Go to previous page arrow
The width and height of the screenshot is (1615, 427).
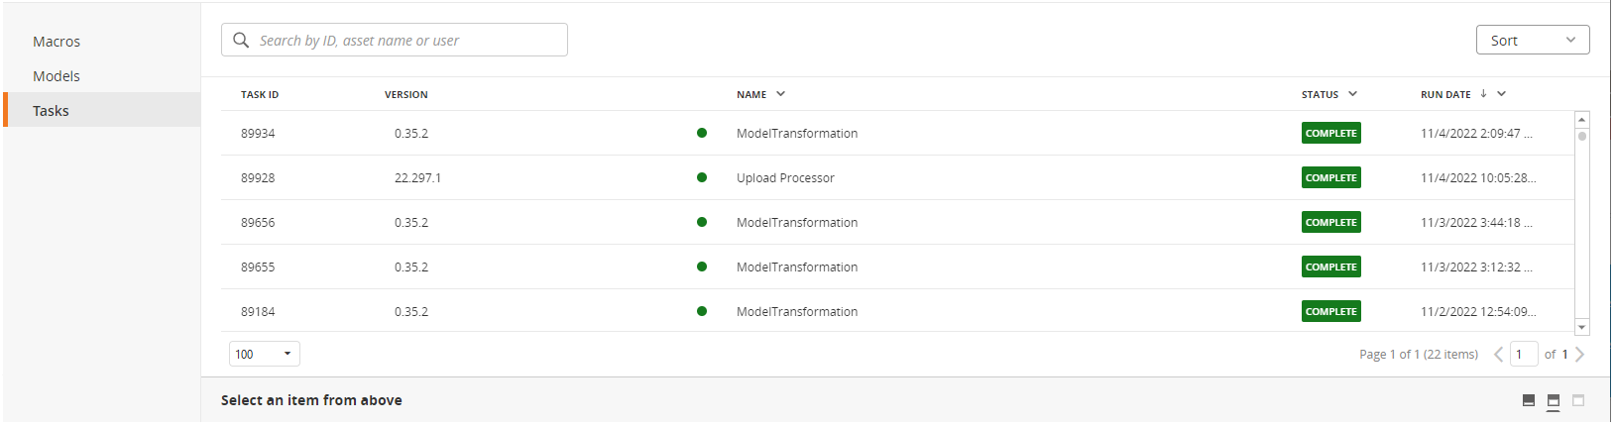(1498, 354)
